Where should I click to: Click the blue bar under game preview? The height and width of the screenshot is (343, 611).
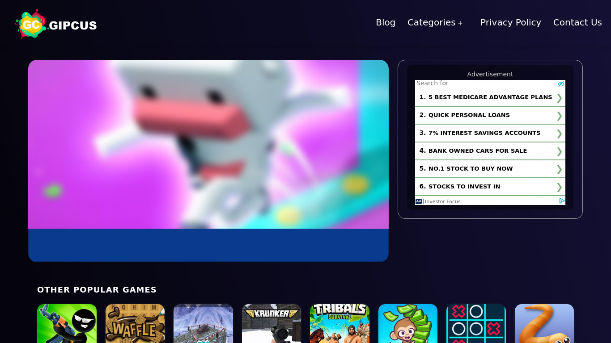coord(208,245)
